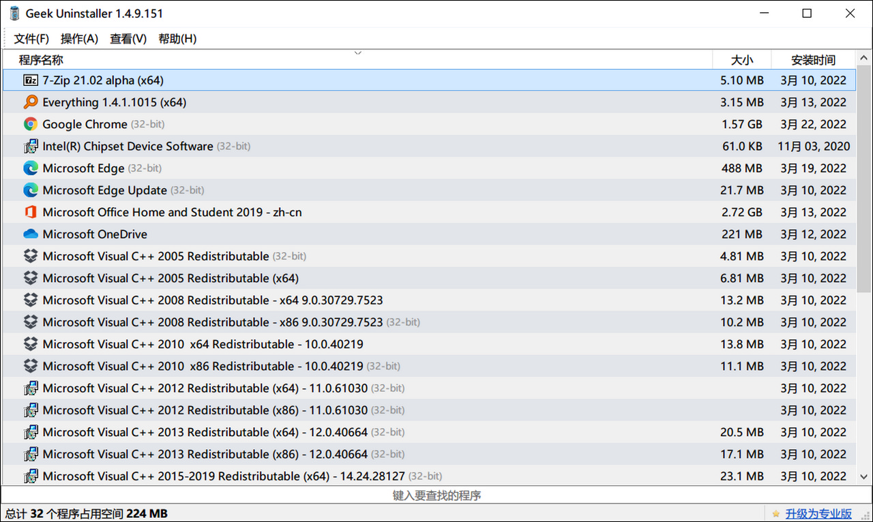Sort by the 程序名称 column header

[357, 60]
